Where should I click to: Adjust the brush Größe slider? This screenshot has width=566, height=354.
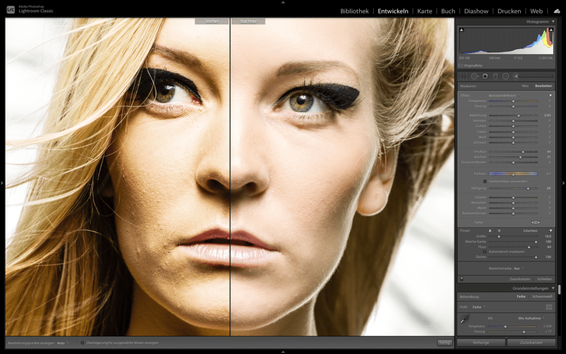point(499,237)
